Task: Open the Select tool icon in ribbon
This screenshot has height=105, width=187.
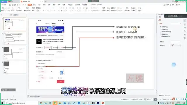Action: (140, 8)
